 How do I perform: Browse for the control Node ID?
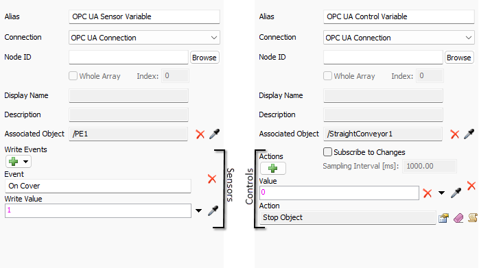tap(459, 58)
